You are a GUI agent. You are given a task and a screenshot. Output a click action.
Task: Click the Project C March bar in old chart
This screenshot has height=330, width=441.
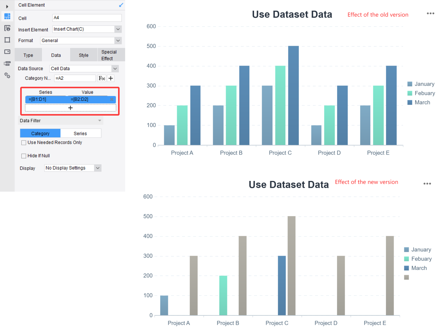(293, 96)
